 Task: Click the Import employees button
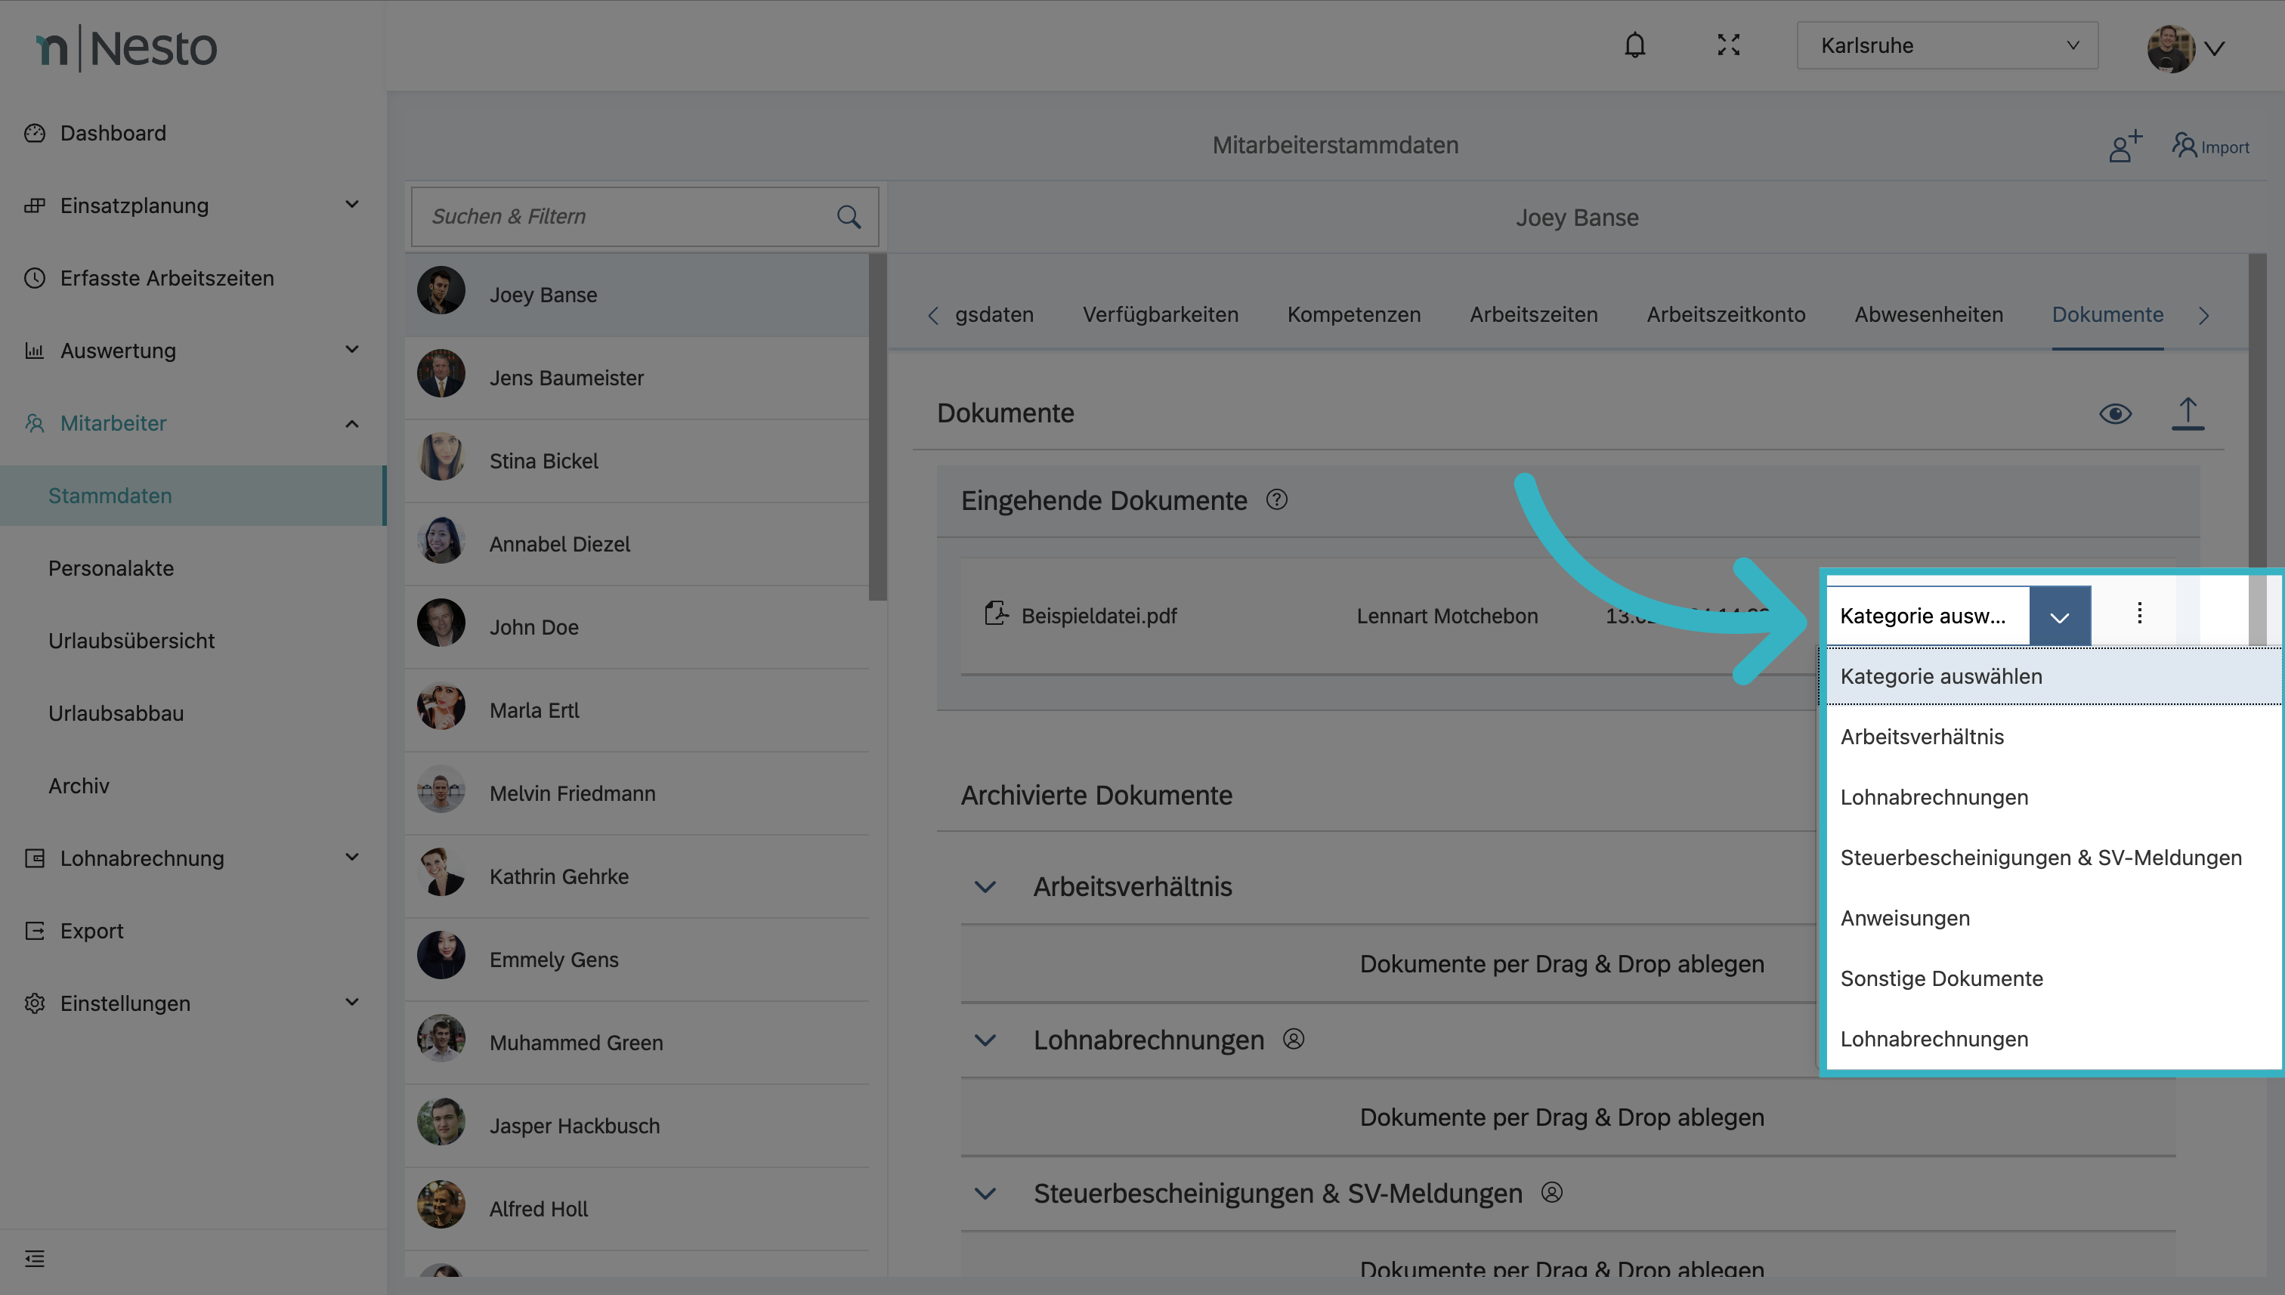(x=2209, y=146)
